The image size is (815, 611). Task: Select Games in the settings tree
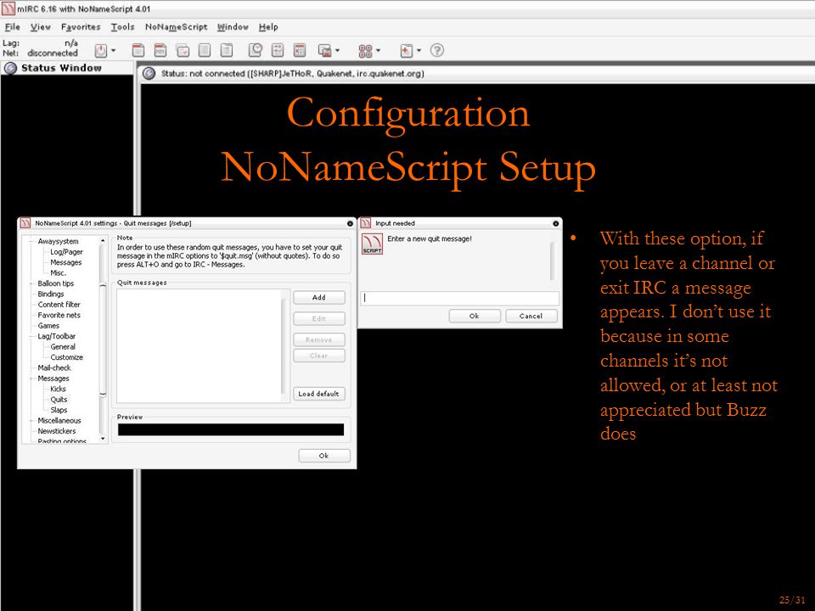coord(48,326)
